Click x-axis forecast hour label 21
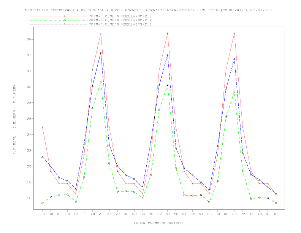The height and width of the screenshot is (233, 301). click(101, 214)
